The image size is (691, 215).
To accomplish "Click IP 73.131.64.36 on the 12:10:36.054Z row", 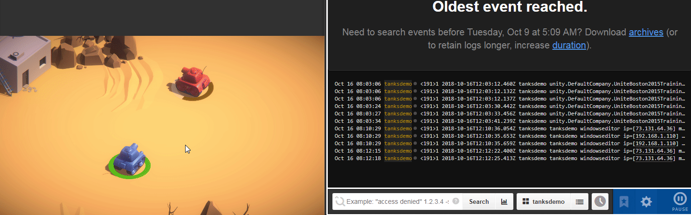I will (654, 128).
